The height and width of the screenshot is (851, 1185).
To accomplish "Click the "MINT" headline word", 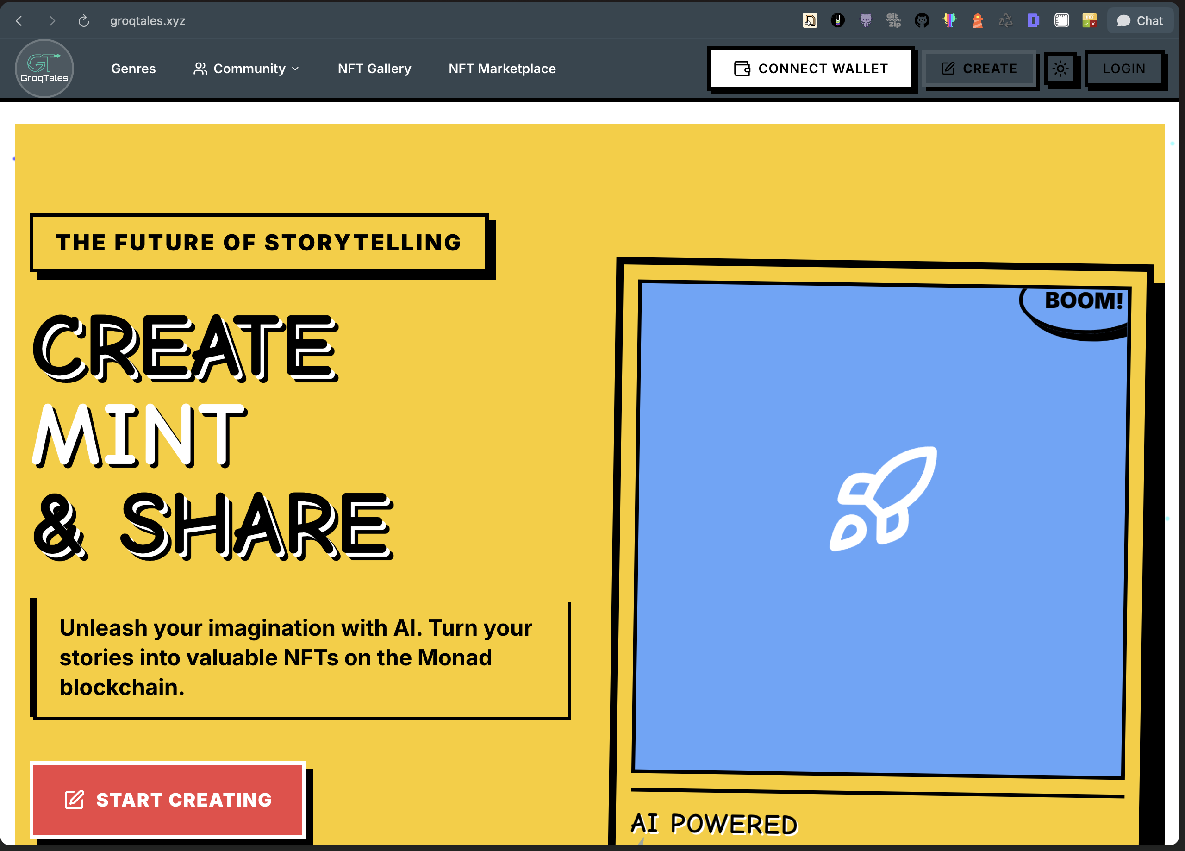I will 140,436.
